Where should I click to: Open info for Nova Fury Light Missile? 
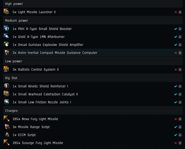[x=180, y=119]
